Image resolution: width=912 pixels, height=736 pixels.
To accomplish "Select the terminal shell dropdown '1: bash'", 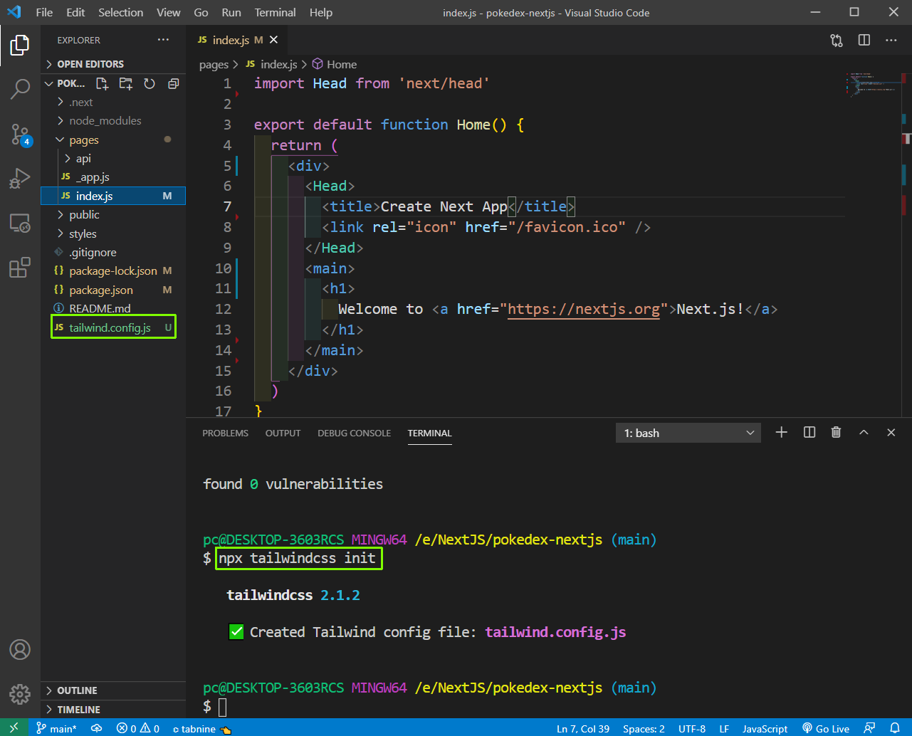I will [688, 433].
